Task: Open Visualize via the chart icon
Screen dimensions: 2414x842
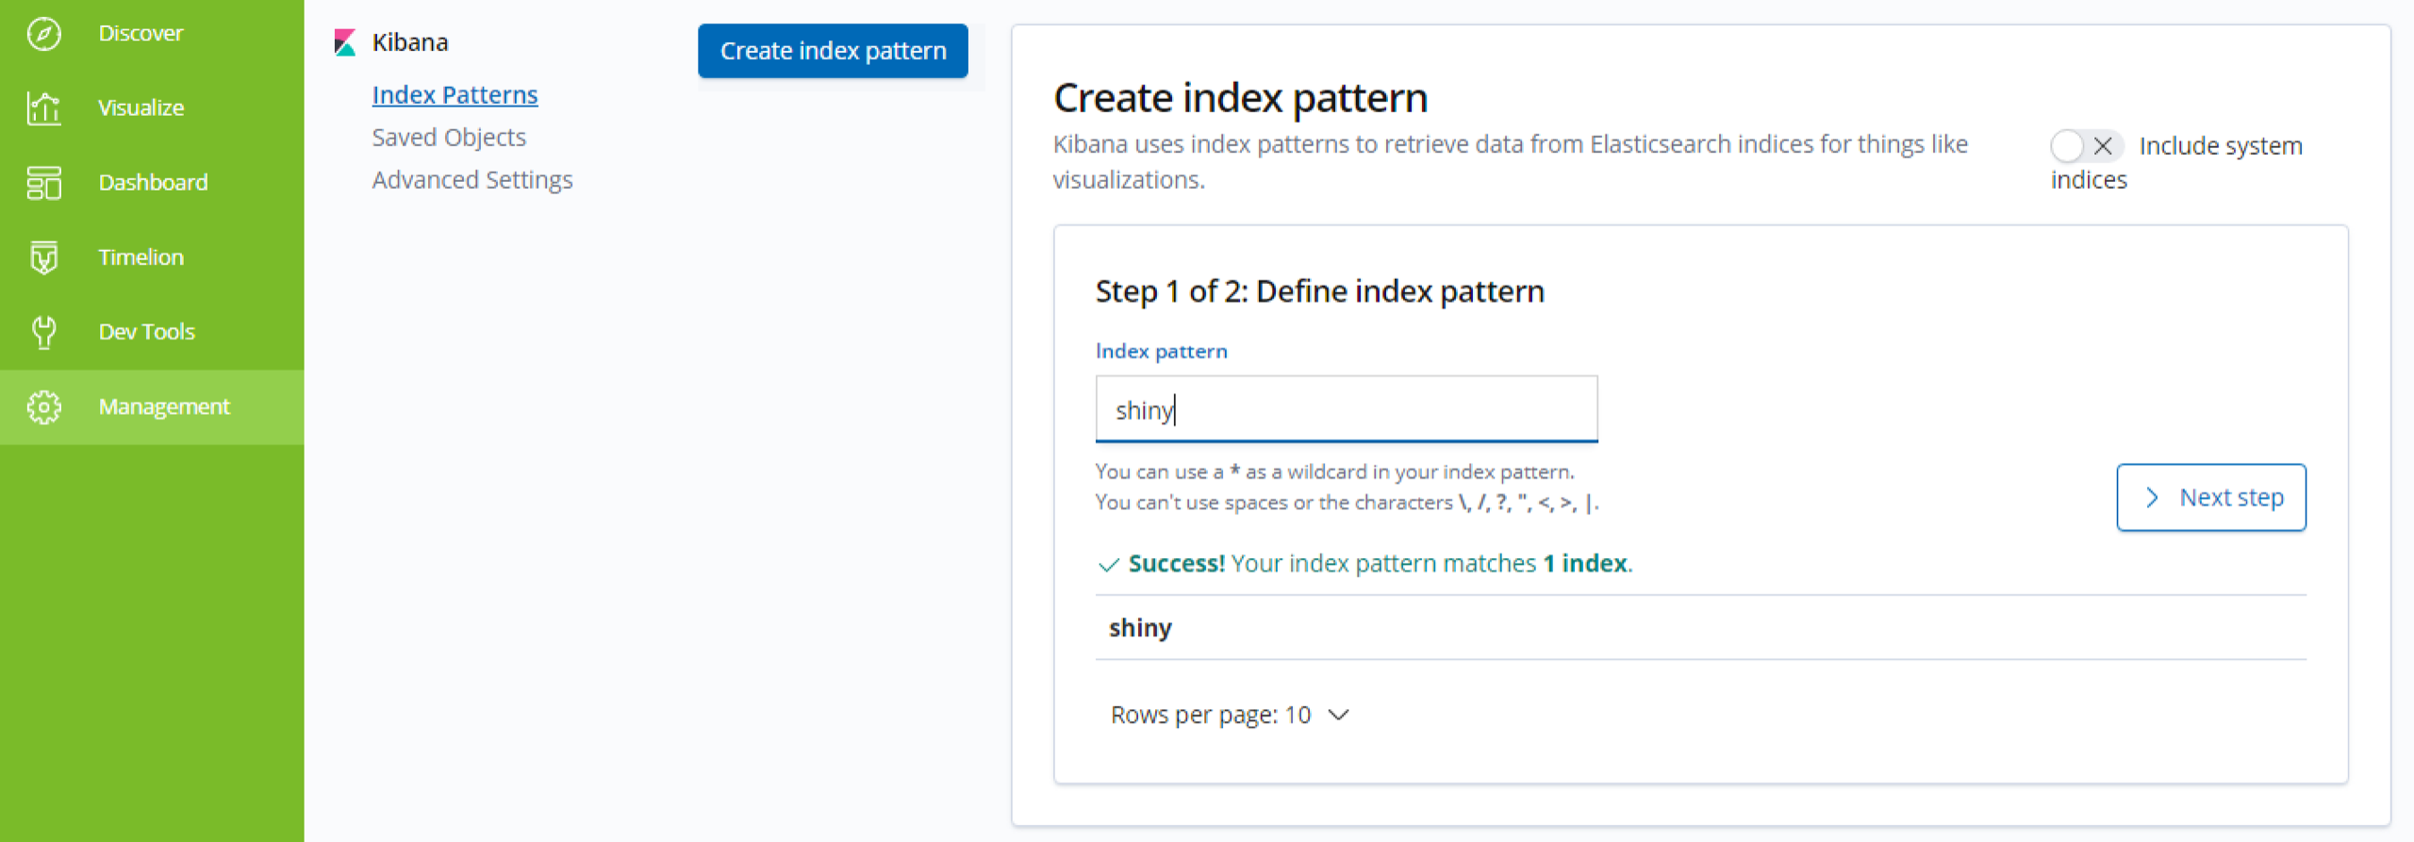Action: [x=43, y=108]
